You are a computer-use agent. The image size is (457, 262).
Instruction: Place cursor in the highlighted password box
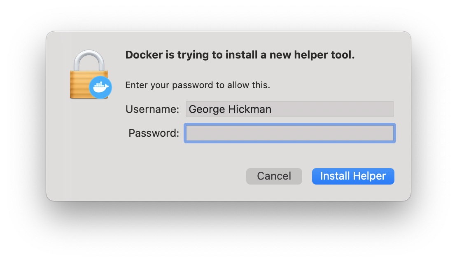point(289,133)
